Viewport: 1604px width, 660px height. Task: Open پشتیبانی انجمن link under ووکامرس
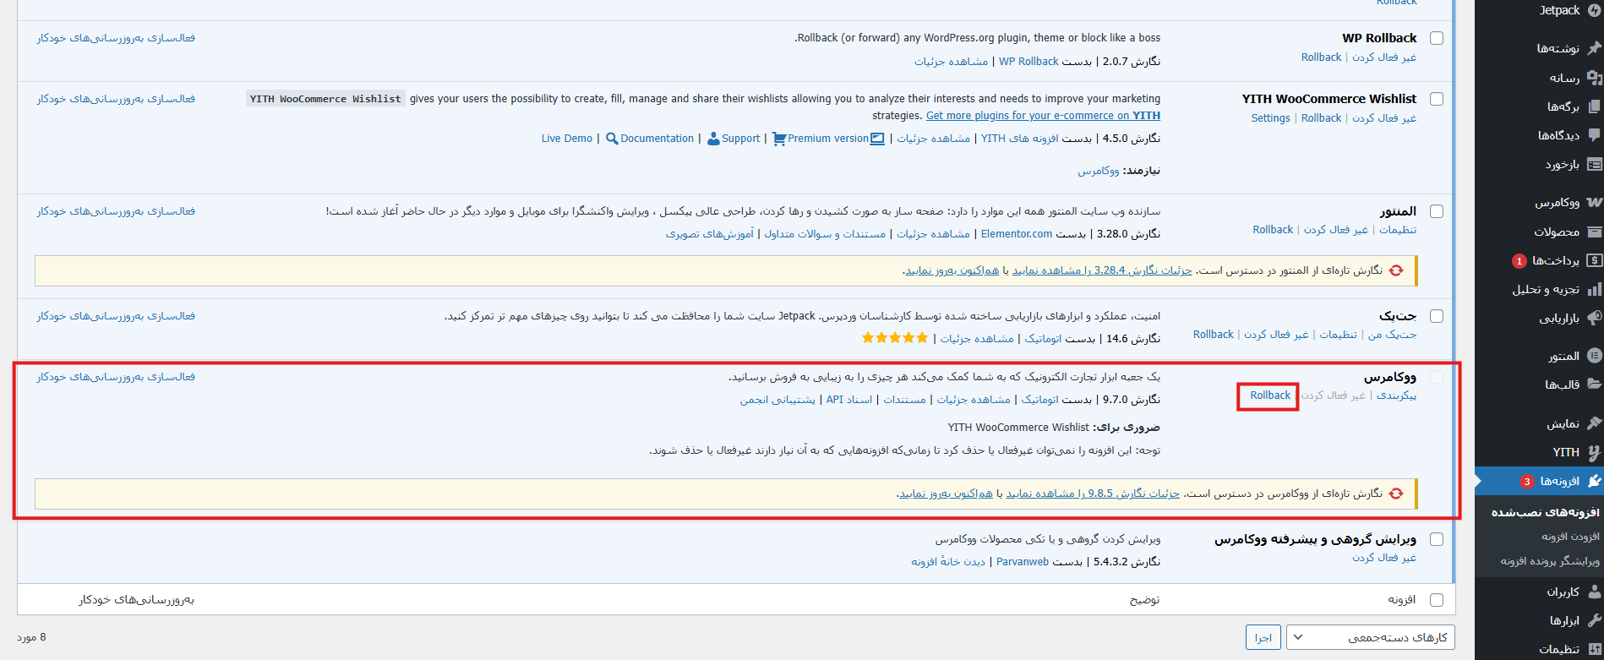777,400
